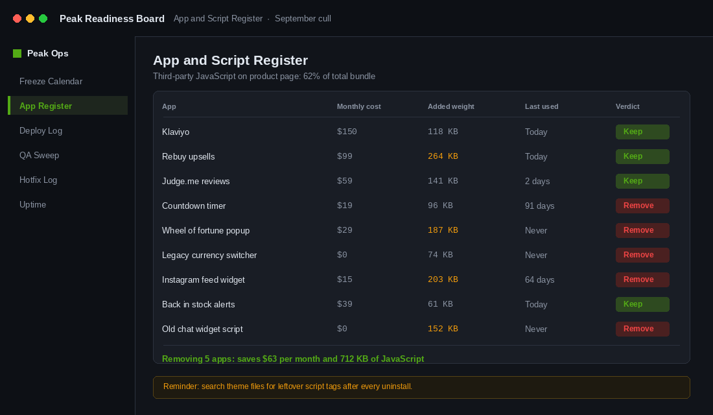Click the Last used column header
Screen dimensions: 713x415
(542, 106)
